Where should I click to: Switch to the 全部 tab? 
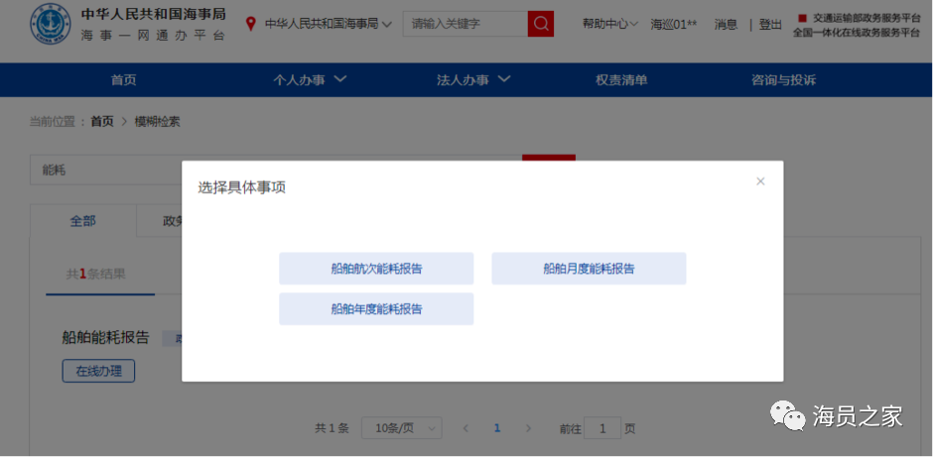83,221
